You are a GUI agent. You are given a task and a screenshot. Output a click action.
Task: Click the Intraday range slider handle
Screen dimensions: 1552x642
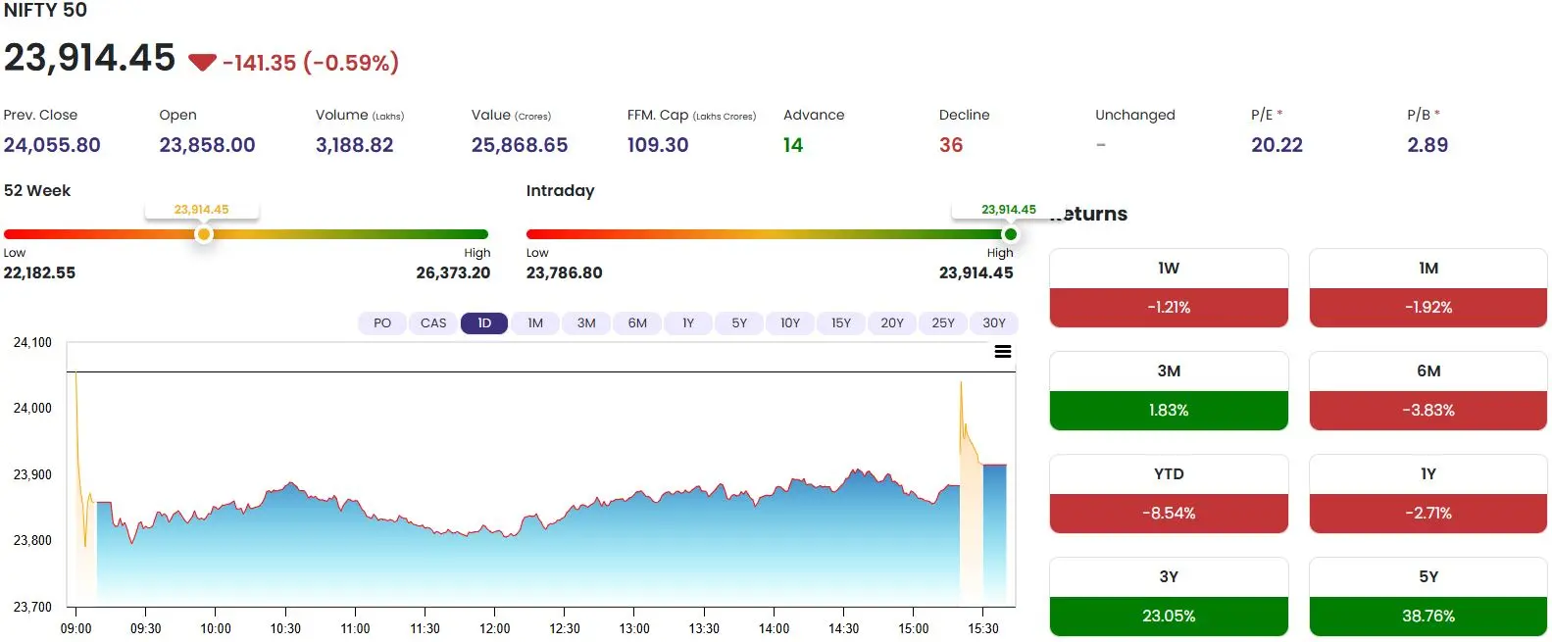tap(1010, 234)
